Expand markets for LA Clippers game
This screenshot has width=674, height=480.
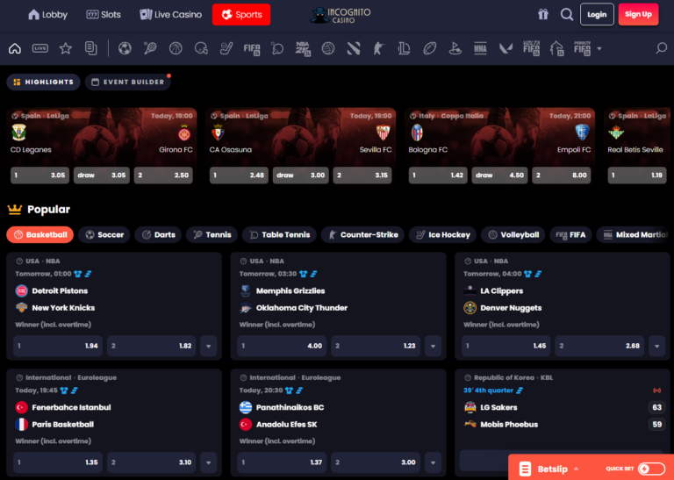coord(656,346)
